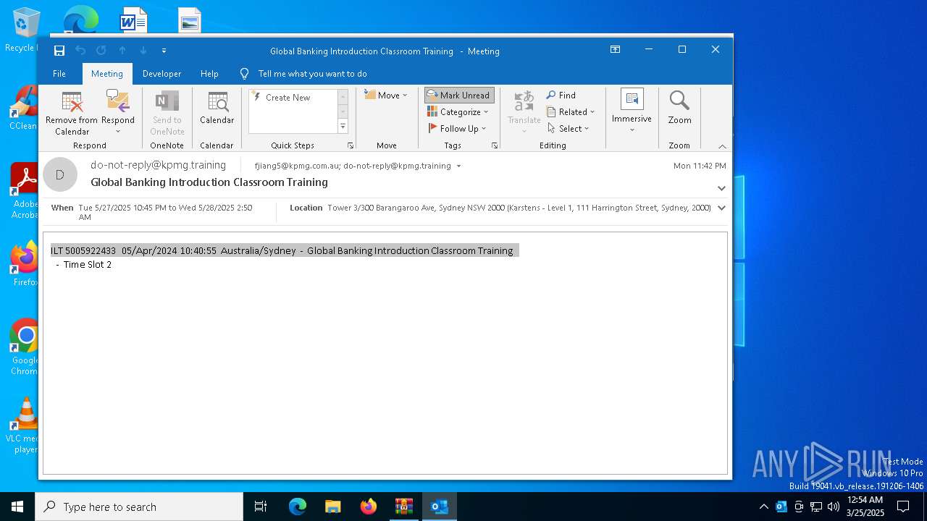Open Select dropdown in Editing group
927x521 pixels.
point(569,128)
